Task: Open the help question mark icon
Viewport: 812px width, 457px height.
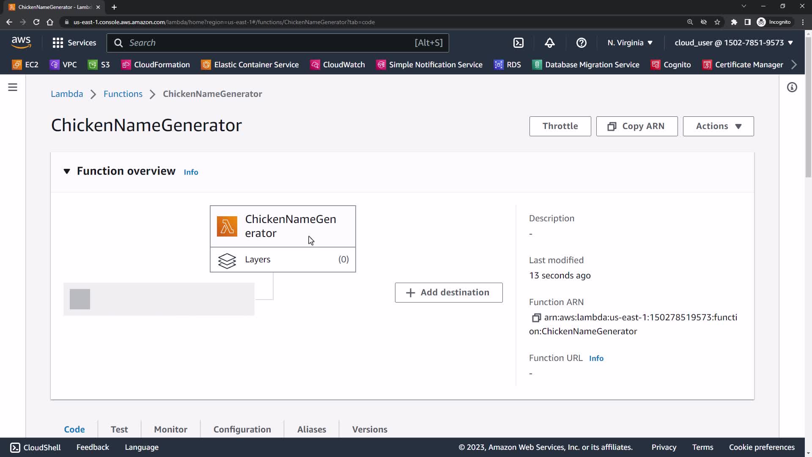Action: pos(581,43)
